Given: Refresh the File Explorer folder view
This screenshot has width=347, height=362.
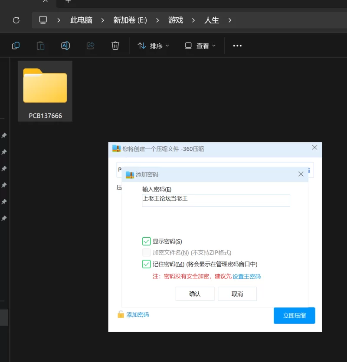Looking at the screenshot, I should coord(16,20).
